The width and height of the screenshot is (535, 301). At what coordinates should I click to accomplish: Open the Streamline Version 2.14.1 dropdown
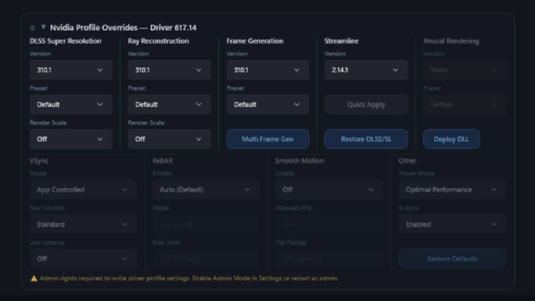[366, 70]
